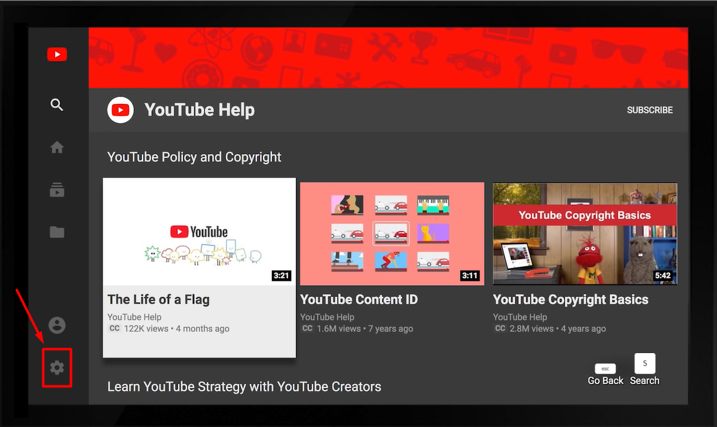Click channel name under YouTube Copyright Basics
The image size is (717, 427).
[520, 317]
